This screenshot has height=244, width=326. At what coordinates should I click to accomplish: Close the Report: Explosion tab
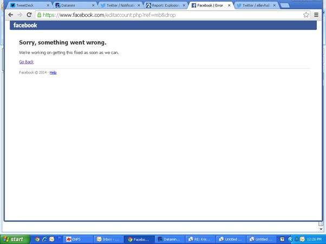pyautogui.click(x=184, y=5)
